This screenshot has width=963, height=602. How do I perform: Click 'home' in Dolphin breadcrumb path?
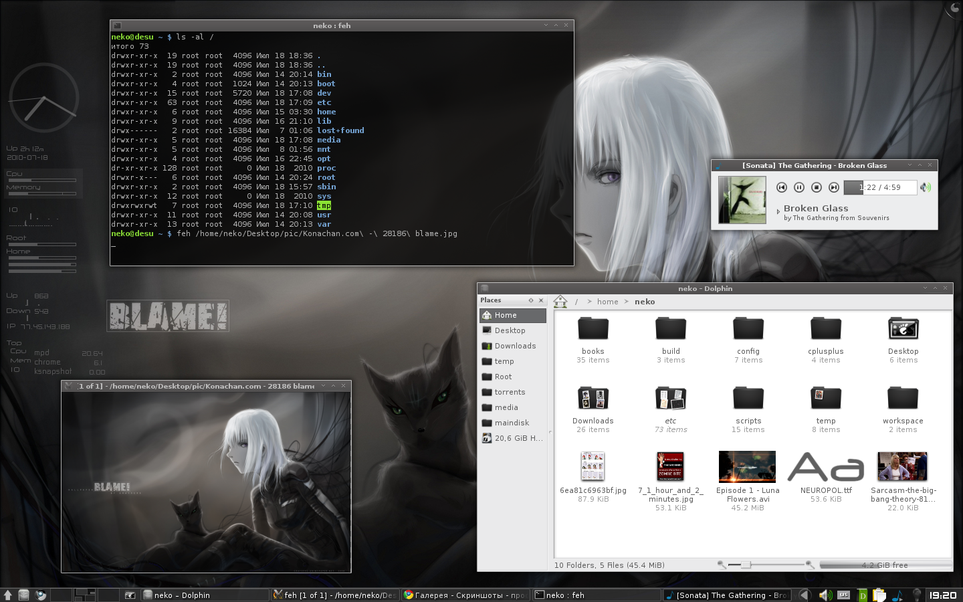608,302
